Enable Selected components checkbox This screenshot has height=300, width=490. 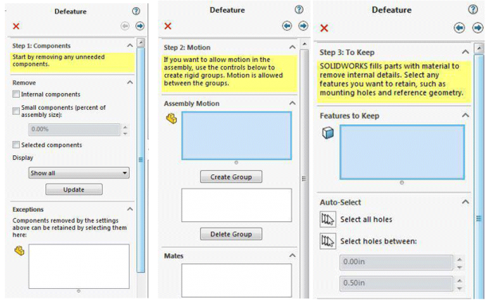(x=16, y=145)
